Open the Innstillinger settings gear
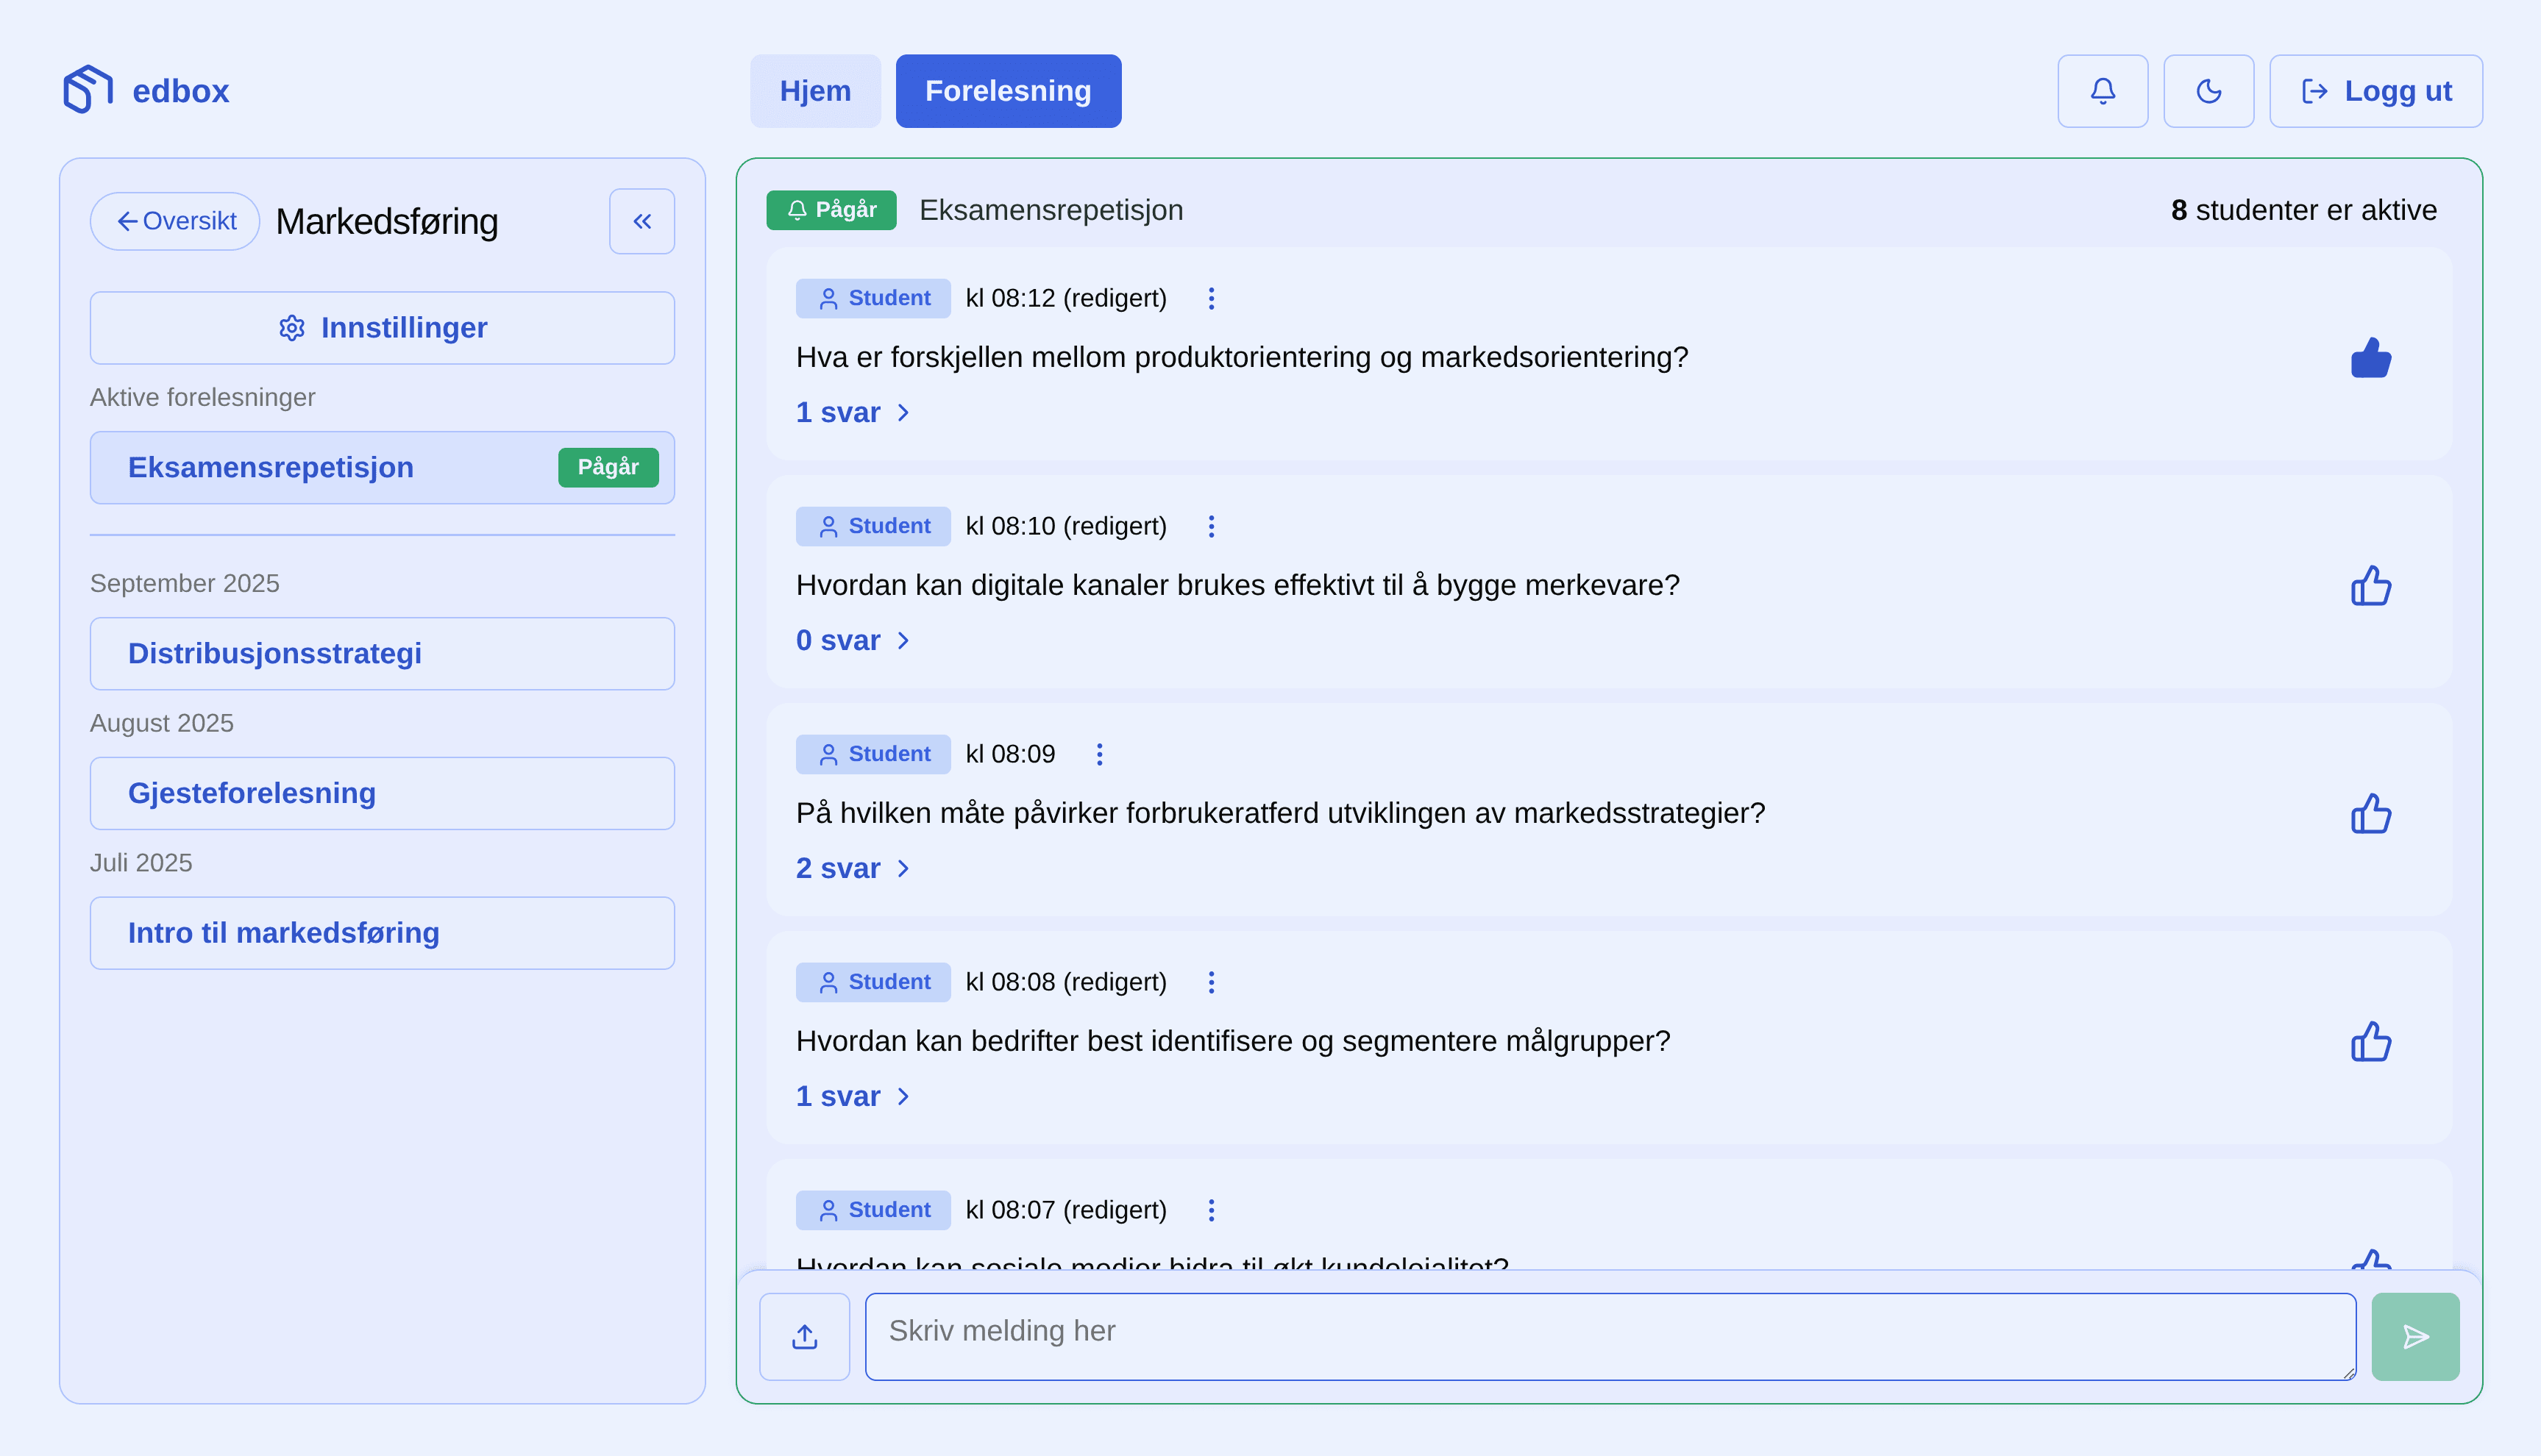Viewport: 2541px width, 1456px height. click(381, 327)
